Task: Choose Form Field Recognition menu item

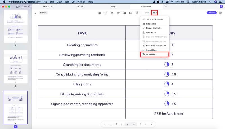Action: pos(154,46)
